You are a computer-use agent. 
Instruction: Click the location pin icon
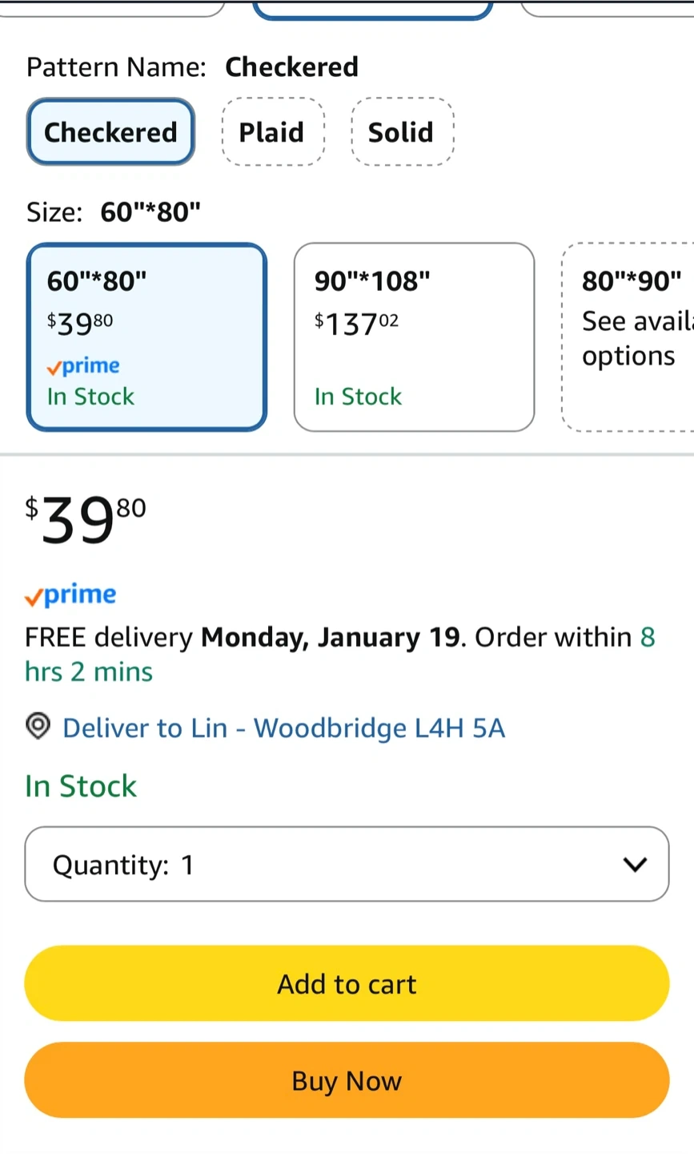pyautogui.click(x=38, y=727)
